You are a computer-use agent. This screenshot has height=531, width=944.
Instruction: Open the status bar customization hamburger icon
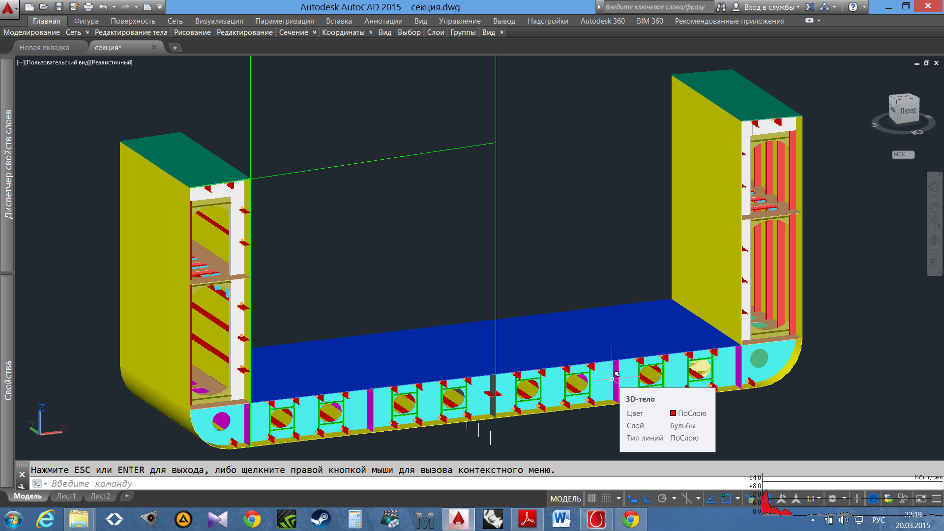coord(937,499)
